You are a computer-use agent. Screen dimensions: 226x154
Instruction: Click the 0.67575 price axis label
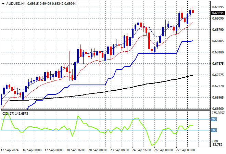point(218,75)
